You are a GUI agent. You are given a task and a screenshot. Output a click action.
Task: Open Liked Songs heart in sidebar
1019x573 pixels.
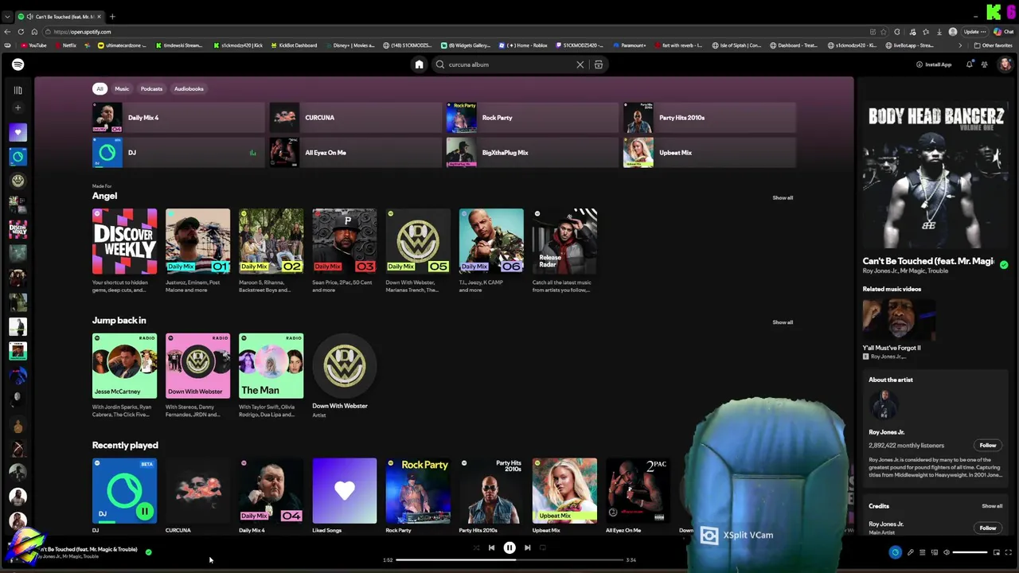pyautogui.click(x=18, y=132)
